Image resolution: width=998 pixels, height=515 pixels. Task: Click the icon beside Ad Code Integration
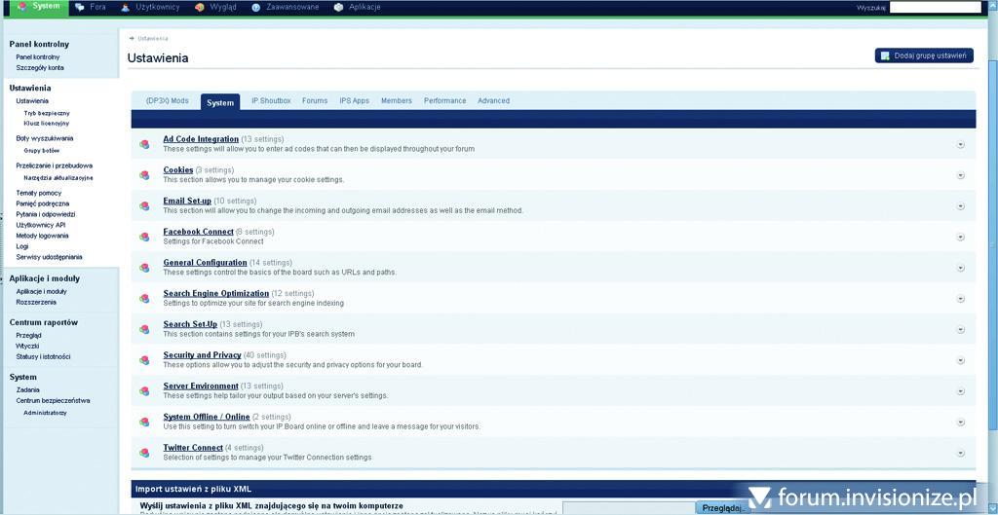point(144,144)
